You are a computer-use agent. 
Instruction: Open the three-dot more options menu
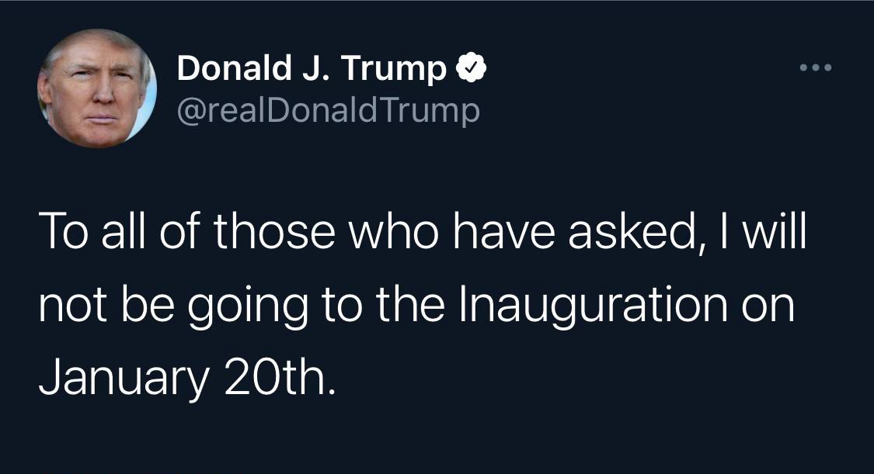tap(817, 69)
